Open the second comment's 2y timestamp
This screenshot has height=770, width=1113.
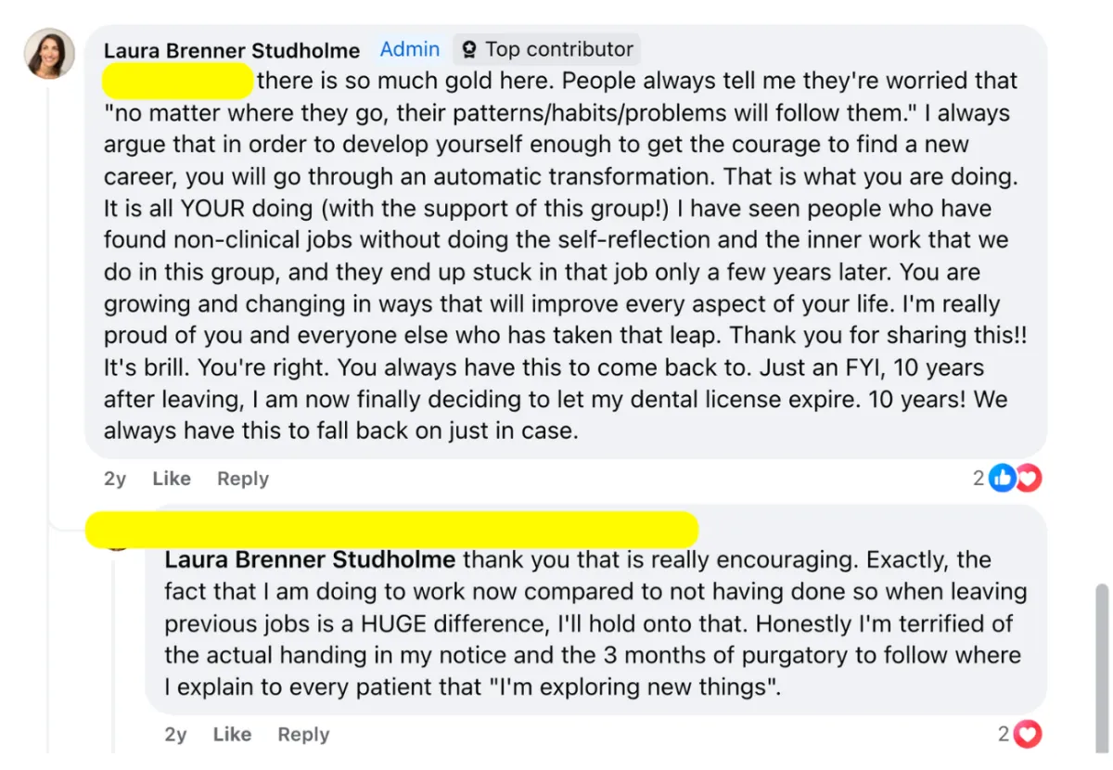coord(176,735)
